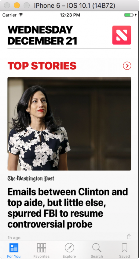Click the simulator window title text
Image resolution: width=139 pixels, height=259 pixels.
coord(75,6)
